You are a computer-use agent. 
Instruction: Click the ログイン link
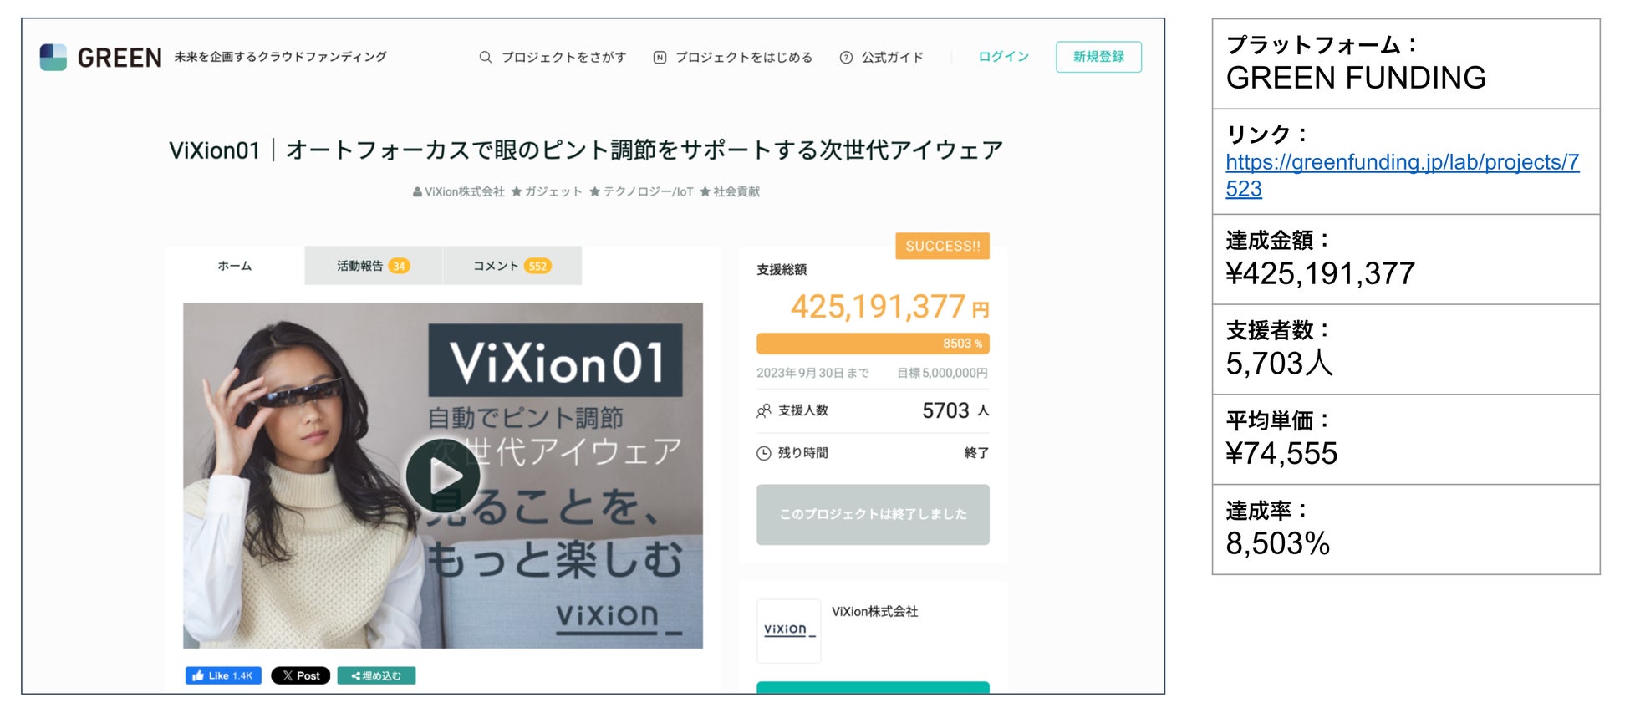1003,56
